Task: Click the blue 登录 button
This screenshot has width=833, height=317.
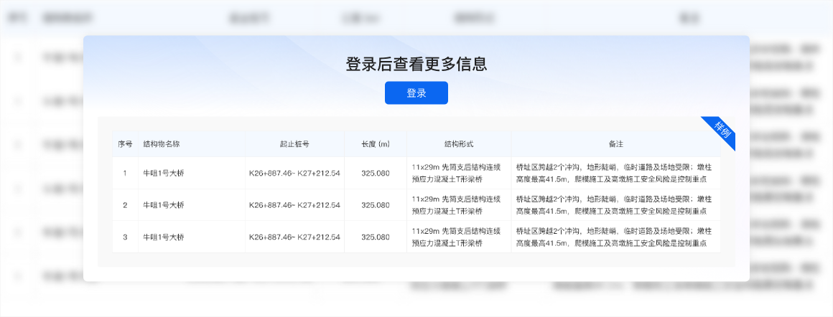Action: click(416, 93)
